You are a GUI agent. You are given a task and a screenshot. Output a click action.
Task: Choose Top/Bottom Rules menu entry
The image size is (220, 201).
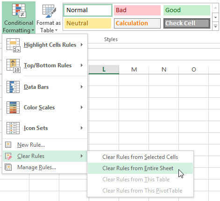(45, 65)
